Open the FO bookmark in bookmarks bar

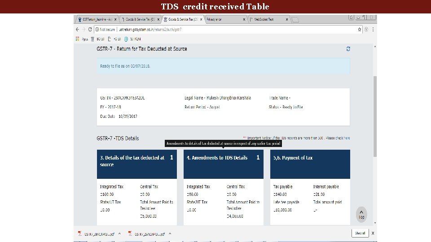tap(114, 39)
